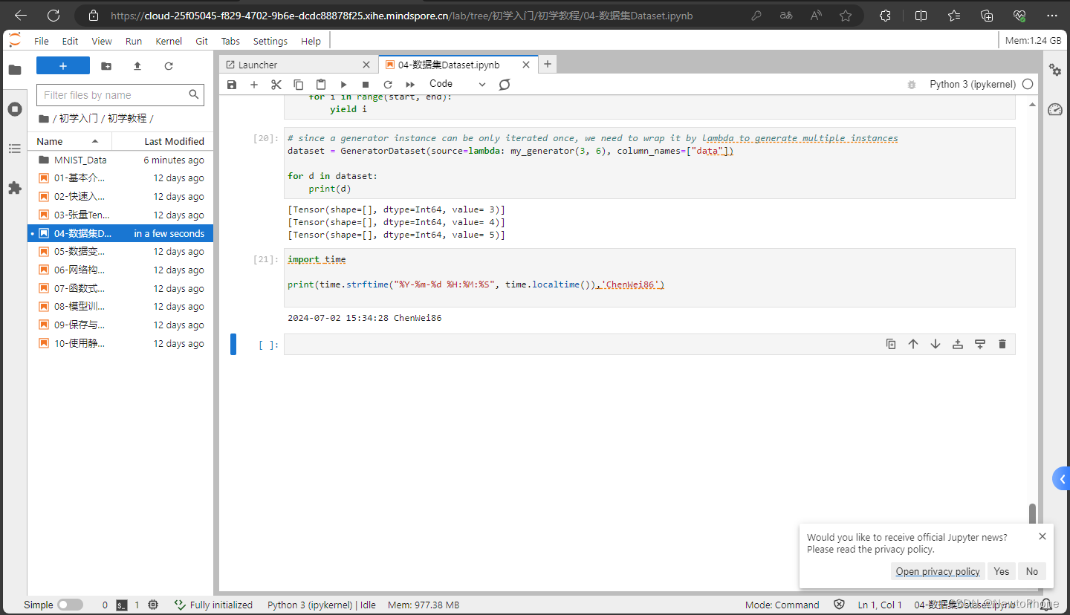The height and width of the screenshot is (615, 1070).
Task: Refresh the file list
Action: pyautogui.click(x=169, y=66)
